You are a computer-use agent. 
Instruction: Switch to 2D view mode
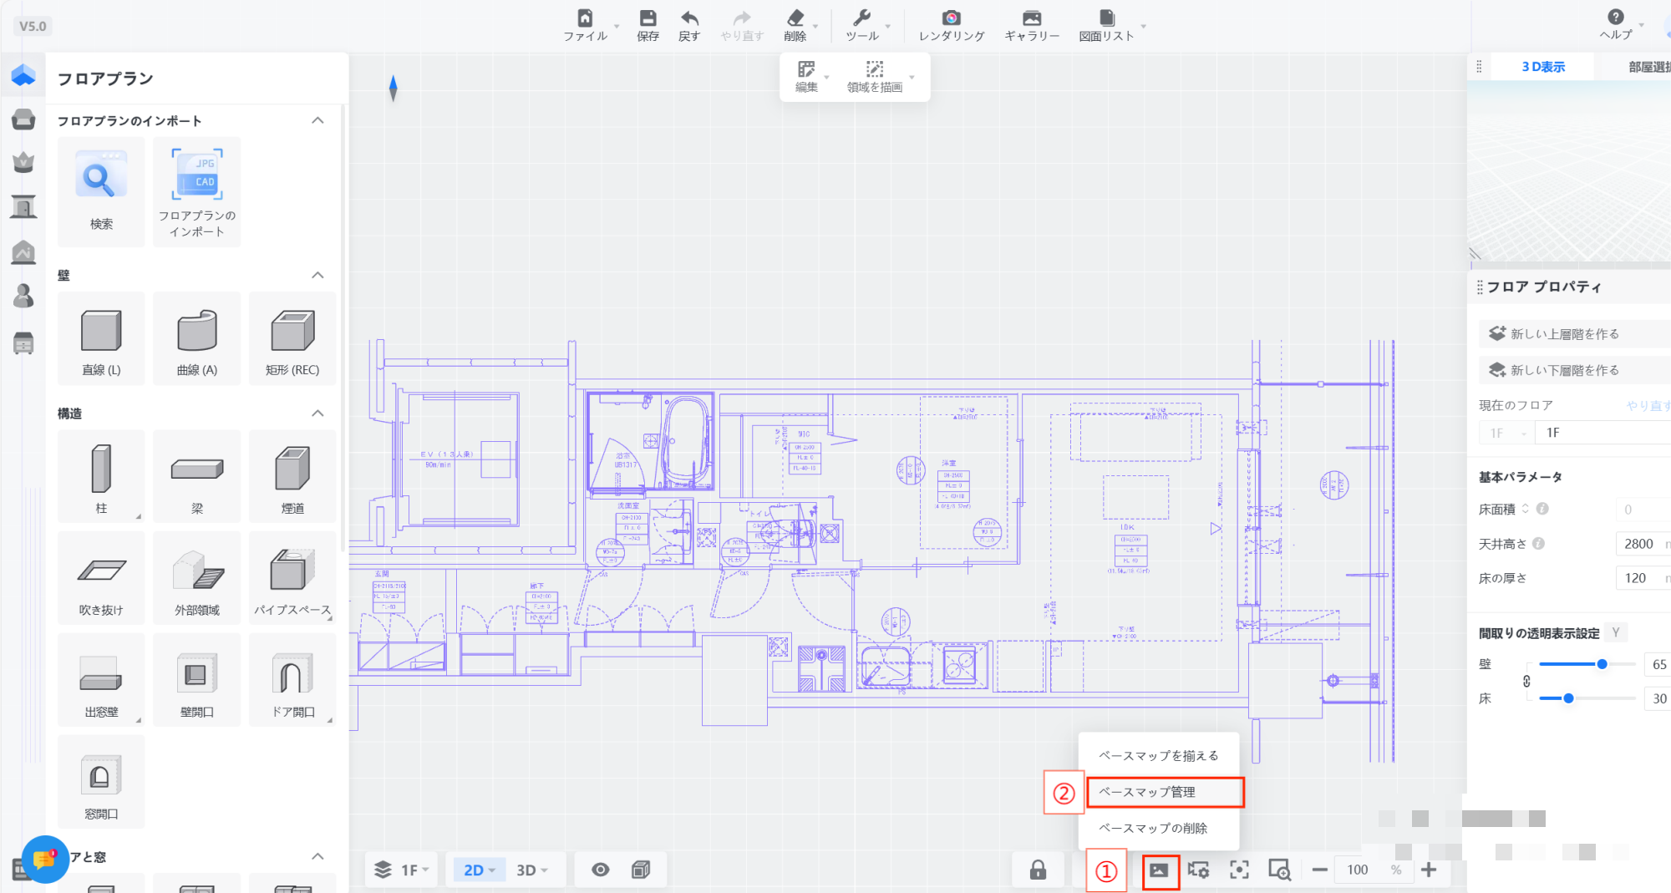tap(480, 870)
